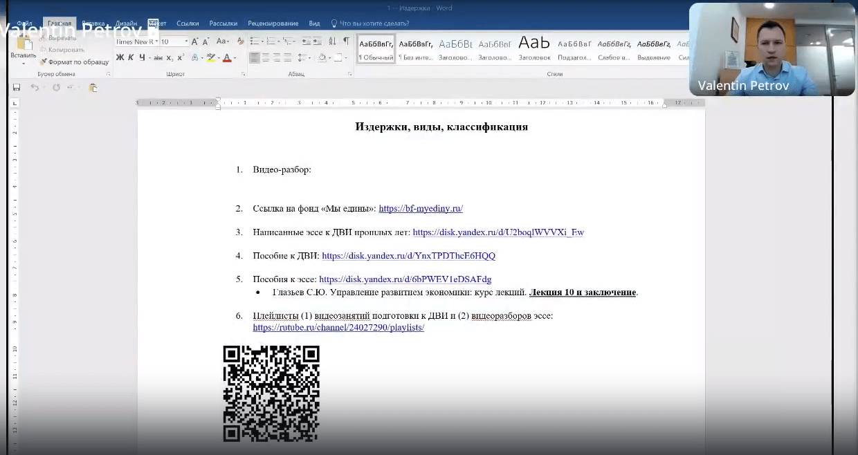Switch to the Вид ribbon tab

[x=314, y=24]
